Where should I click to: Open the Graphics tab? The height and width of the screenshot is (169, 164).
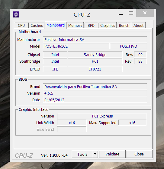108,26
